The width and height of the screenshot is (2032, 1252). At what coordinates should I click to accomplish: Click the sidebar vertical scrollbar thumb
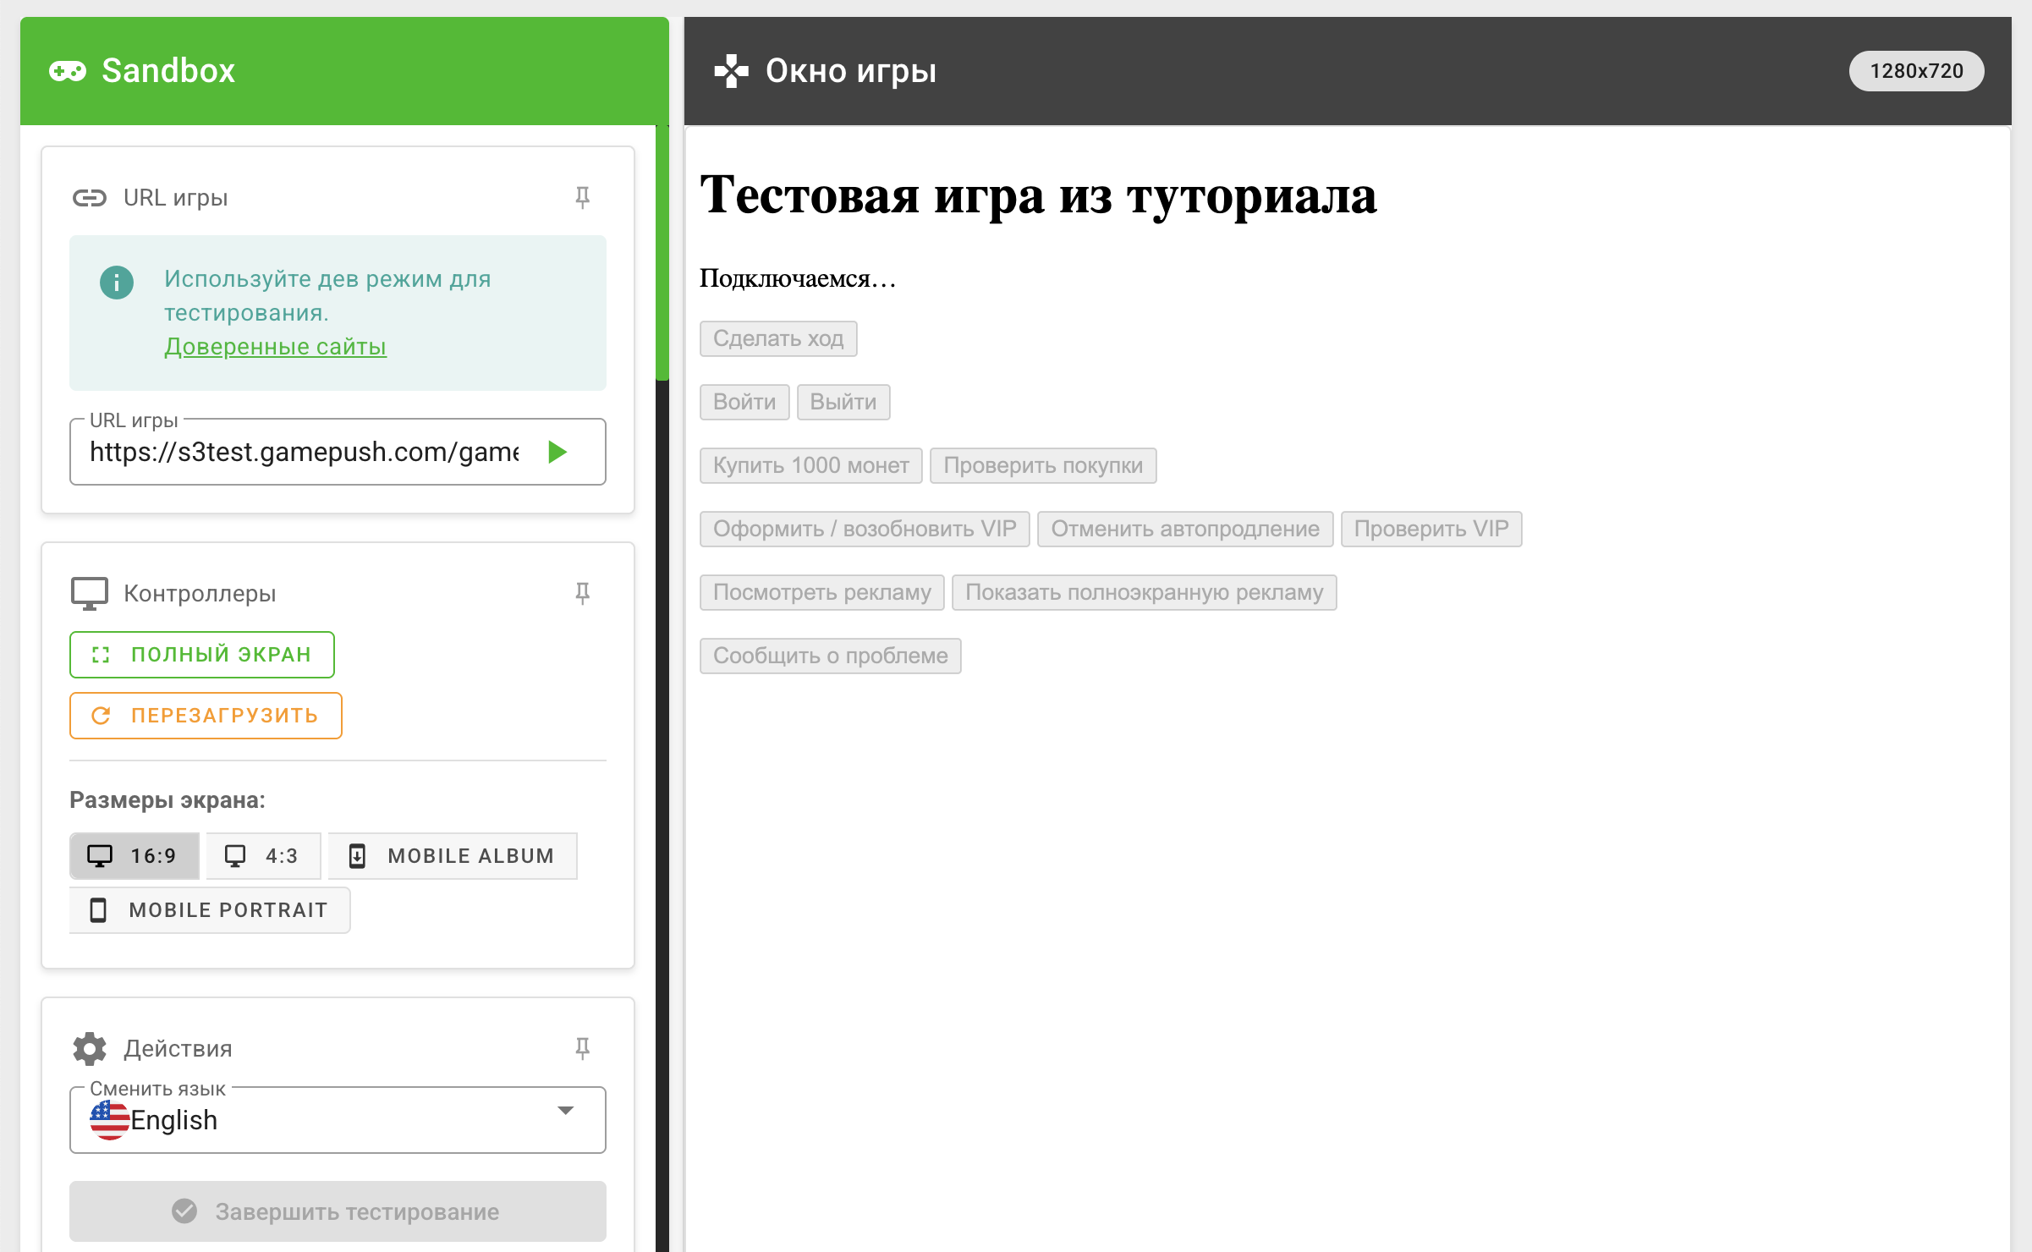[662, 253]
